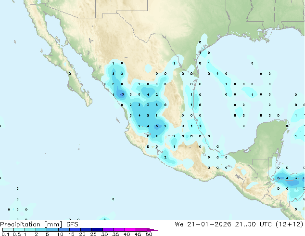
Task: Click the 'GFS' model label
Action: [x=72, y=224]
